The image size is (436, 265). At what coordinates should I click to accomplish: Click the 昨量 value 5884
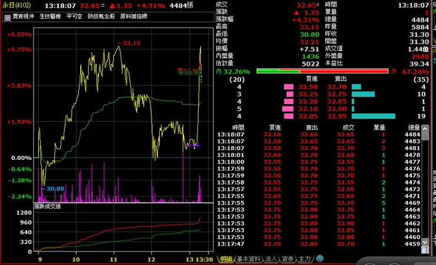(420, 27)
